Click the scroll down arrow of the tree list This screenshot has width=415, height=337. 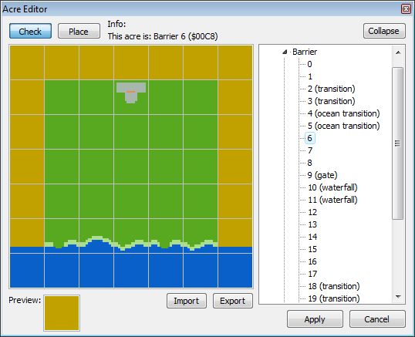click(398, 297)
